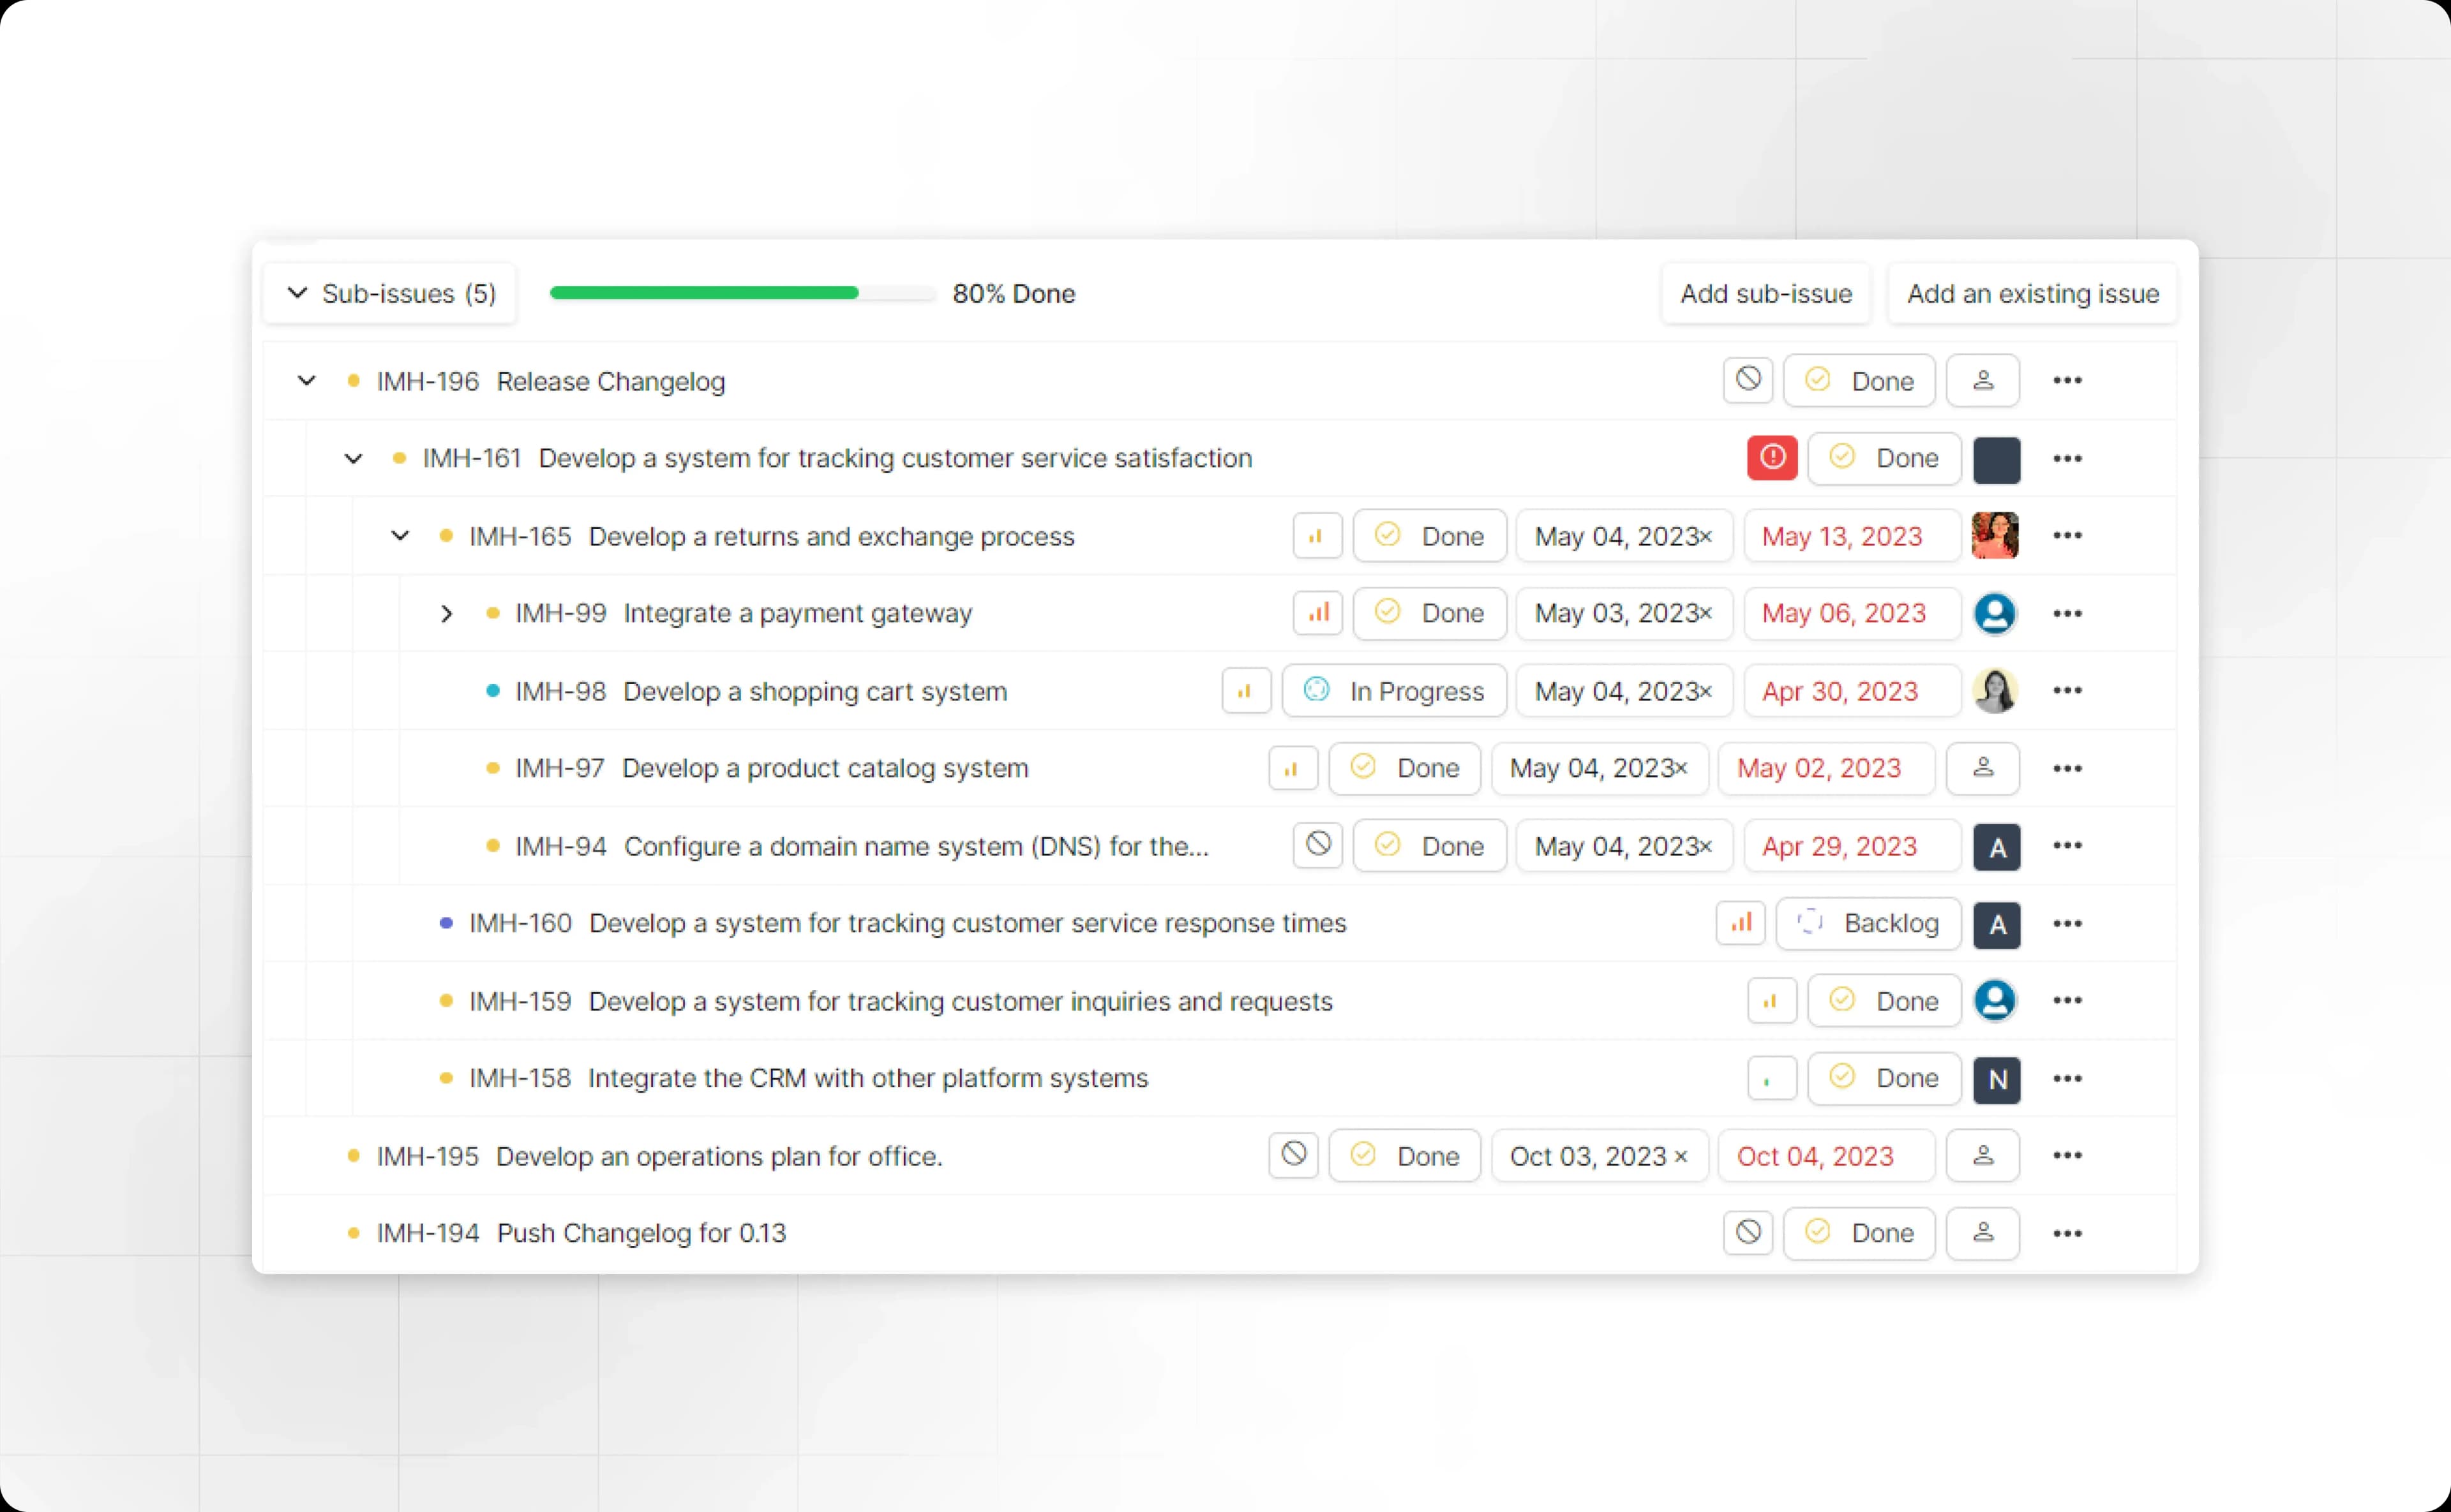2451x1512 pixels.
Task: Collapse IMH-165 returns and exchange subtree
Action: pos(400,536)
